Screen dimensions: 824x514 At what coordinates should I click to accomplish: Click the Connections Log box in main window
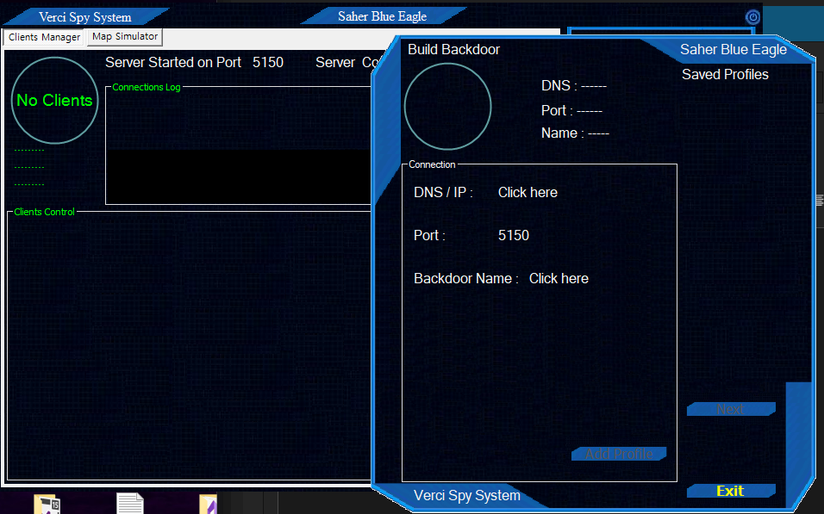(x=239, y=146)
